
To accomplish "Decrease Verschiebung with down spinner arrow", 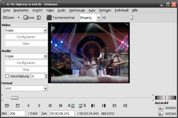I will pyautogui.click(x=46, y=77).
